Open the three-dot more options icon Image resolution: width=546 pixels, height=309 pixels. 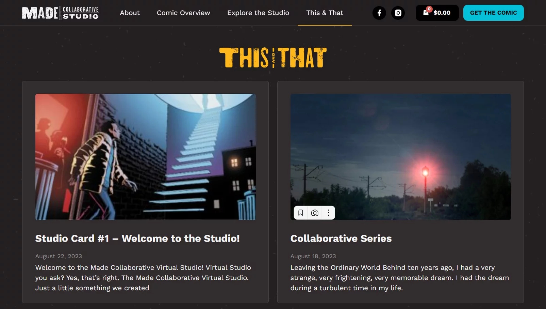(x=328, y=213)
